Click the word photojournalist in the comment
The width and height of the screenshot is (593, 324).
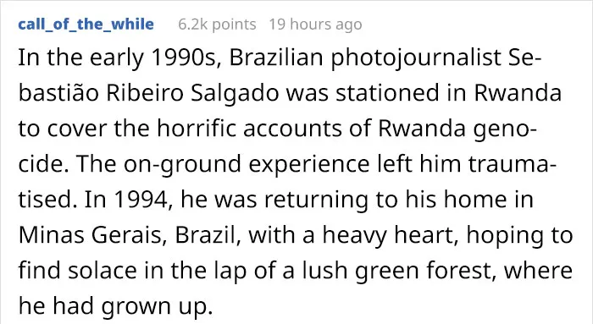click(416, 58)
